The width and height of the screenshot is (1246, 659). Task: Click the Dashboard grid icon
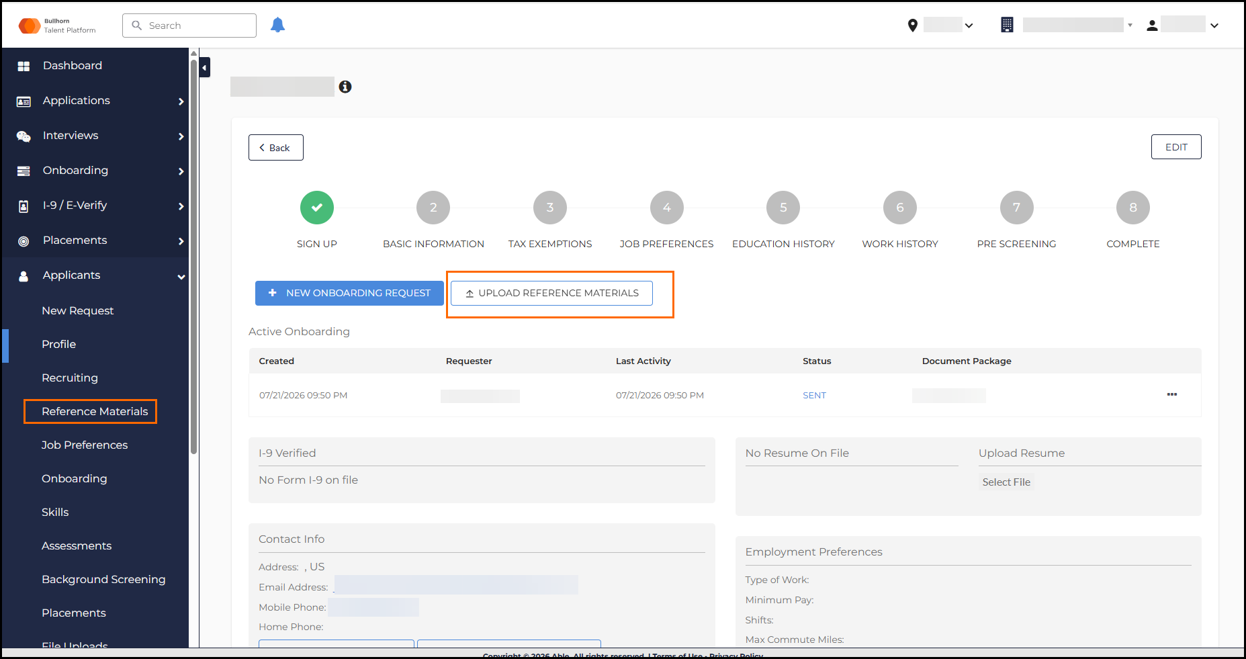(x=24, y=66)
